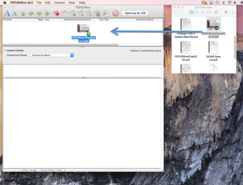Click the red stop conversion icon
Viewport: 243px width, 185px height.
116,13
